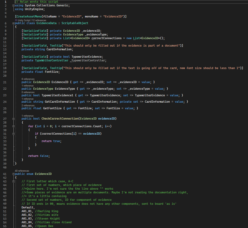Open the 40 references link above enum

click(x=22, y=171)
